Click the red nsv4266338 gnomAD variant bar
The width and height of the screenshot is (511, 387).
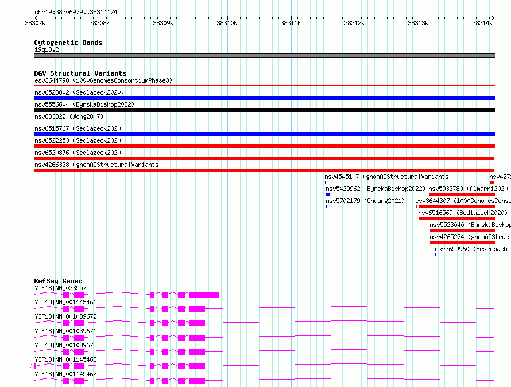(x=264, y=170)
